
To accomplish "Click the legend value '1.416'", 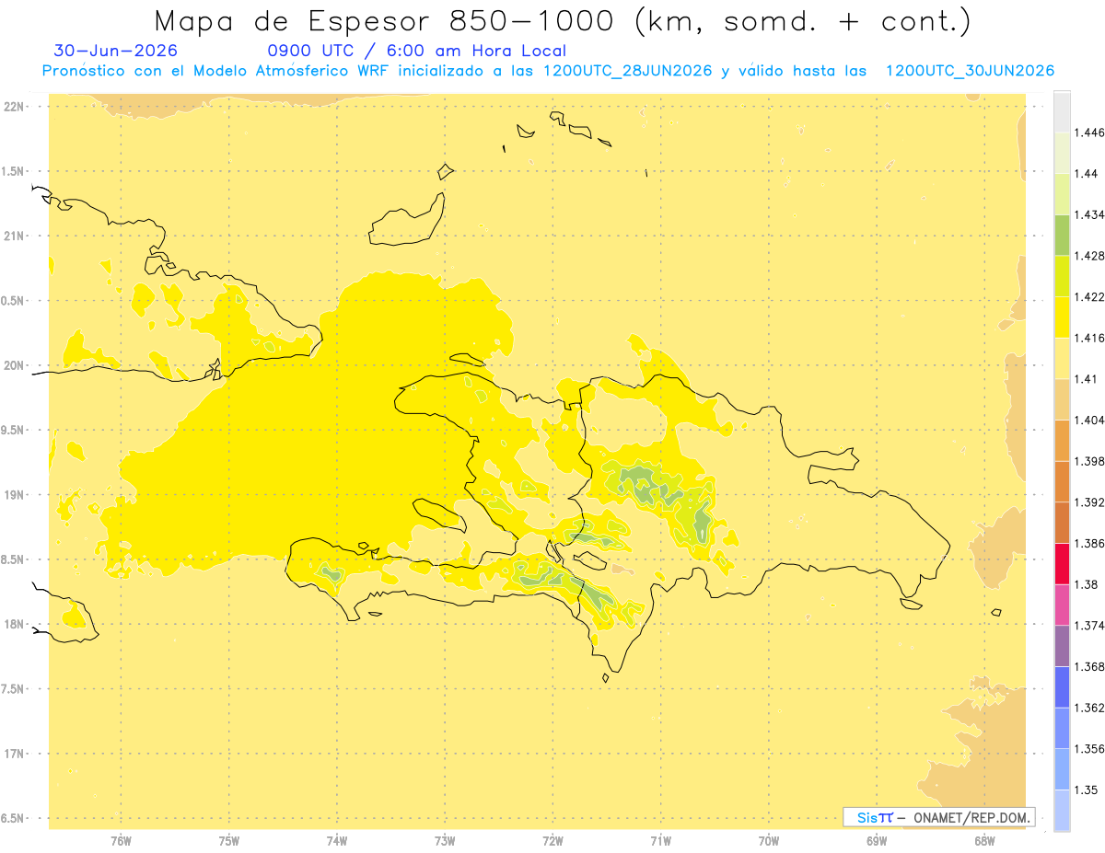I will coord(1090,338).
